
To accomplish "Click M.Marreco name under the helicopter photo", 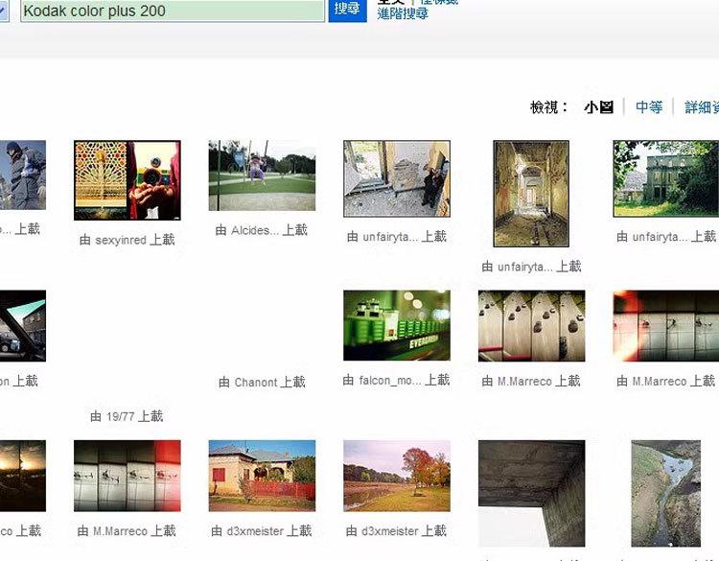I will click(x=120, y=531).
